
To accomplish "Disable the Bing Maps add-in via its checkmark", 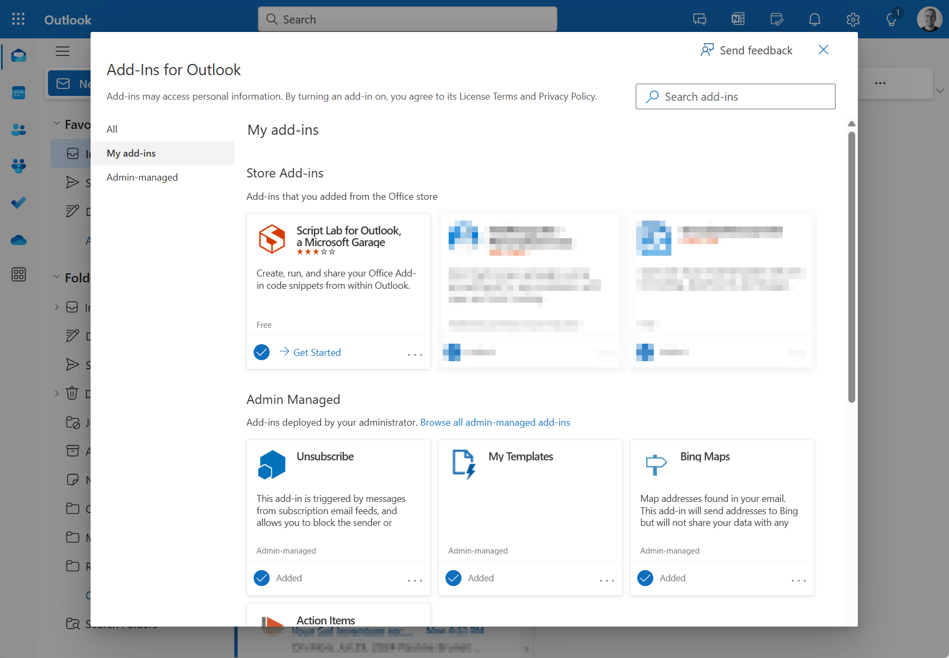I will pos(645,578).
